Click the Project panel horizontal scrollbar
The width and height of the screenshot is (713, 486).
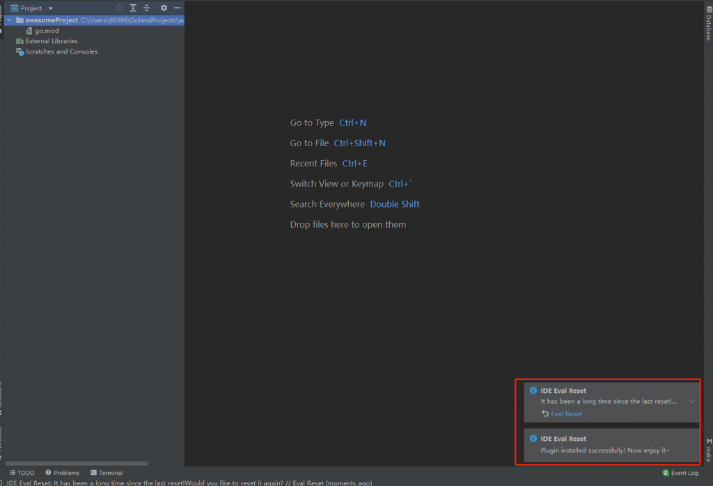tap(77, 464)
